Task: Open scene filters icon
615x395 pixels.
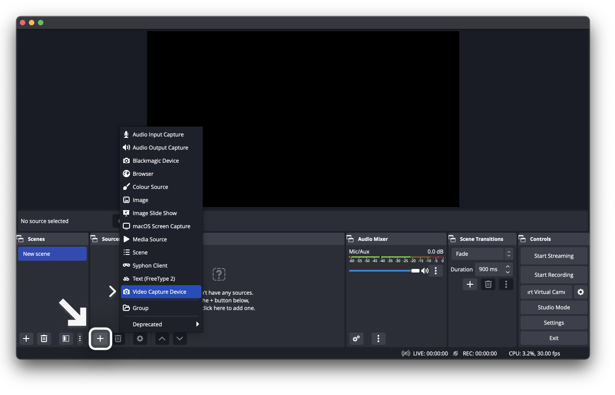Action: coord(66,339)
